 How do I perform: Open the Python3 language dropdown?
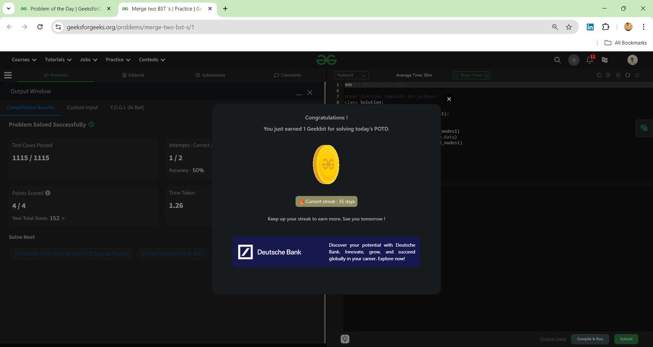(352, 75)
